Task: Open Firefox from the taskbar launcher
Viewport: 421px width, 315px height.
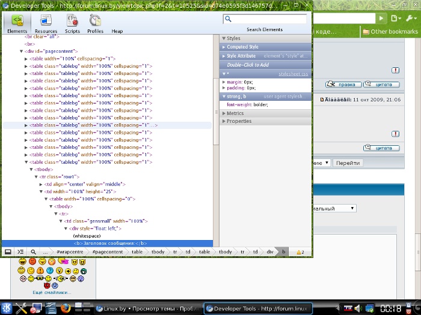Action: [x=66, y=308]
